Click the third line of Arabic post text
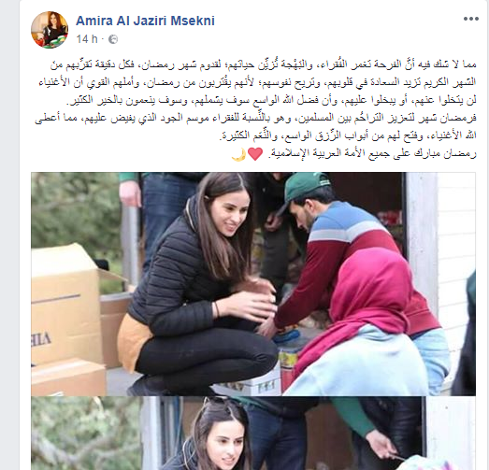Screen dimensions: 489x470 tap(271, 100)
